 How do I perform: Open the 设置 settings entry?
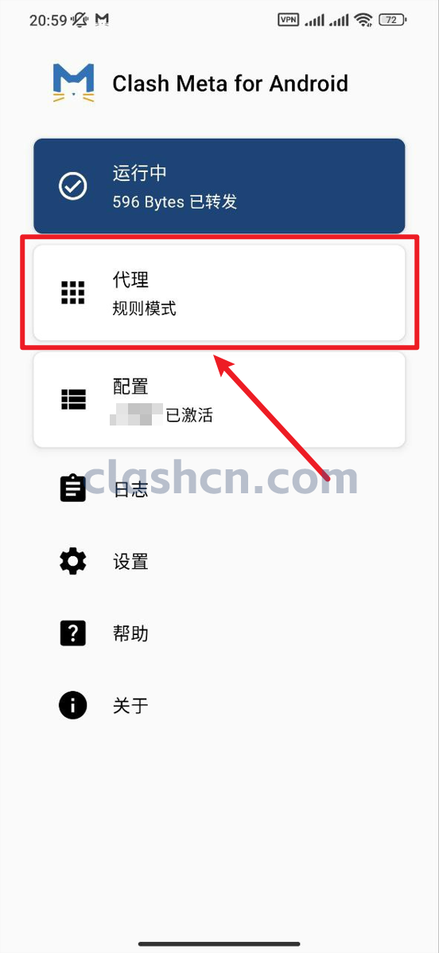[219, 562]
